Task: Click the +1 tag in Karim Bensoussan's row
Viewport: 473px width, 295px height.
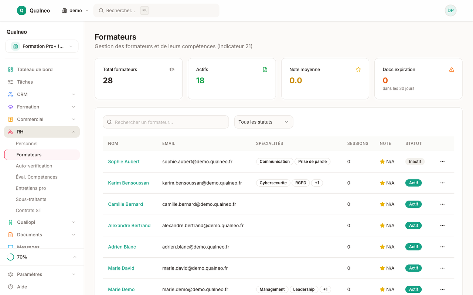Action: 317,183
